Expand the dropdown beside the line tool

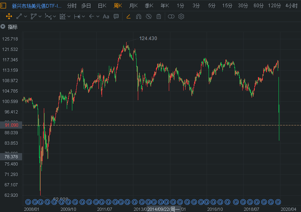(x=26, y=16)
